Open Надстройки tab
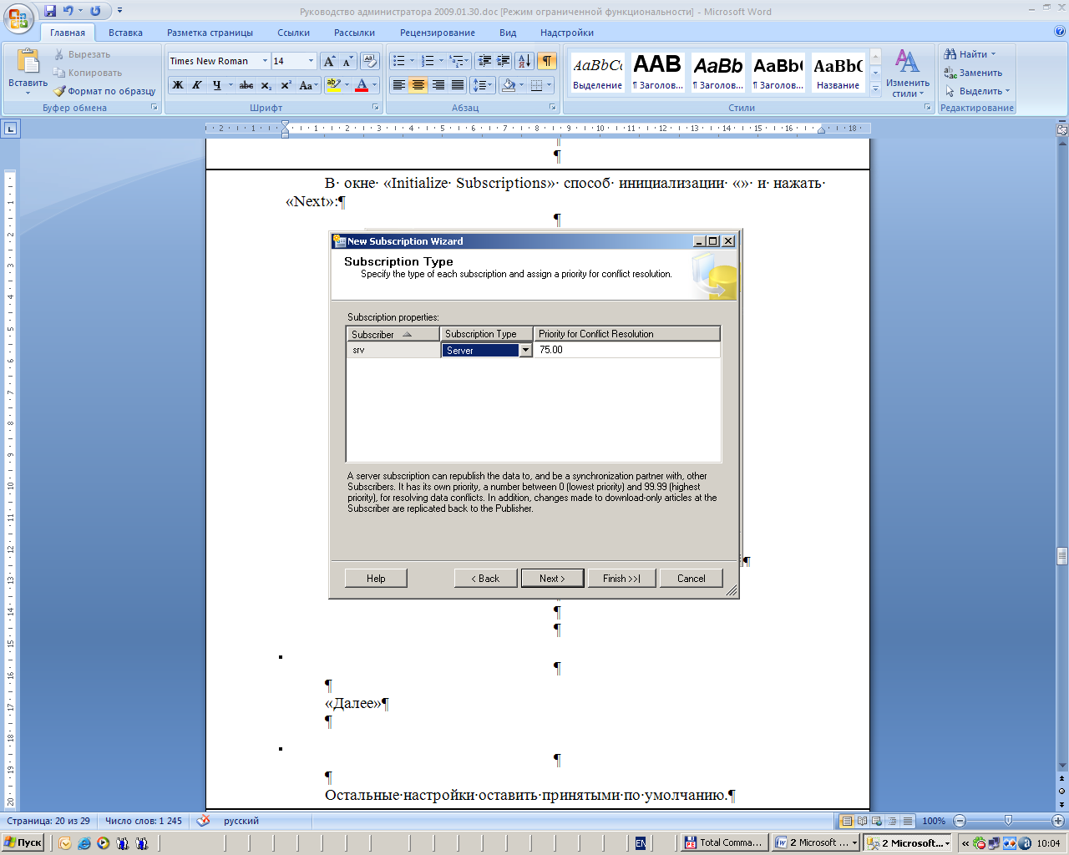The width and height of the screenshot is (1069, 855). point(566,33)
